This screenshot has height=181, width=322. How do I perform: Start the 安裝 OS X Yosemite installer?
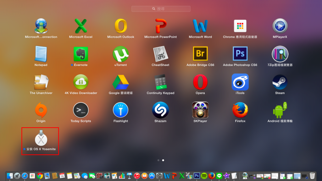coord(40,138)
